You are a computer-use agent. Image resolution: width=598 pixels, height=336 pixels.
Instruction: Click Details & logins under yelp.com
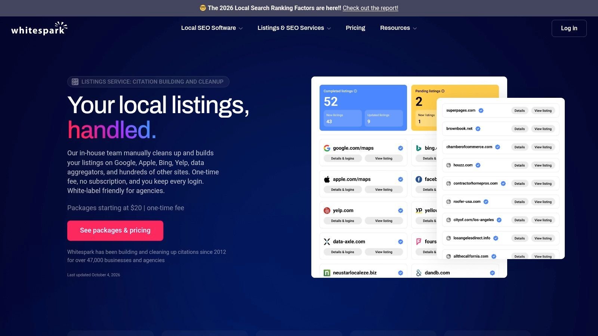343,221
